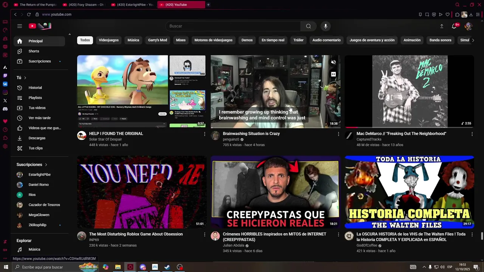The height and width of the screenshot is (272, 484).
Task: Switch to the Return of the Pumpkin tab
Action: [35, 5]
